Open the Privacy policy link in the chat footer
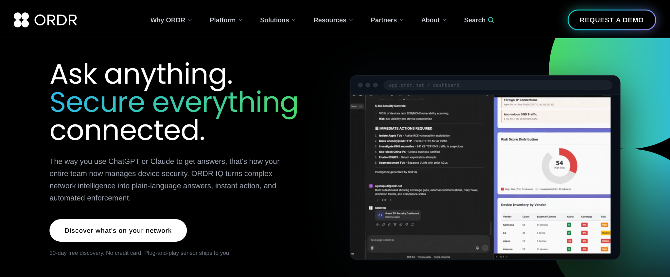 point(424,257)
